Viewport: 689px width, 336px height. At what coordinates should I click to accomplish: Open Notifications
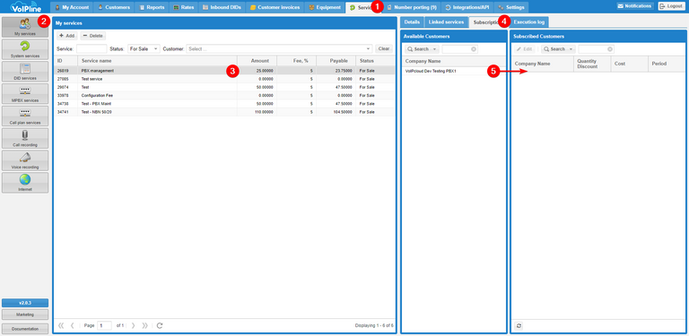634,6
